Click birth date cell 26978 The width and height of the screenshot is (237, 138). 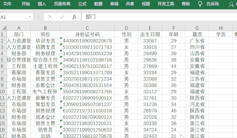coord(150,111)
